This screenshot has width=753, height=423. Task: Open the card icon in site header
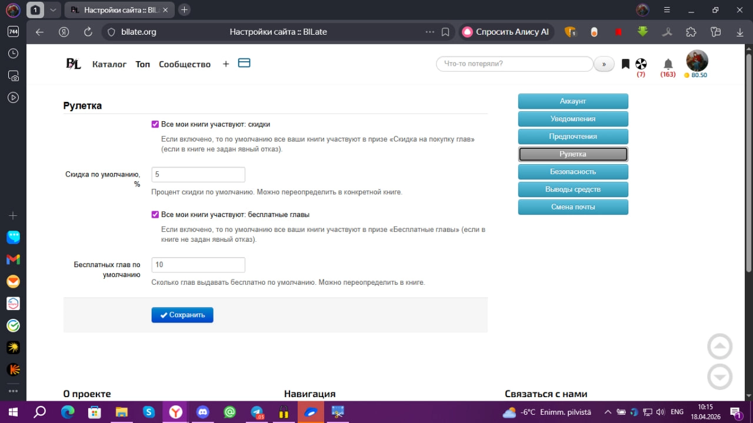244,63
